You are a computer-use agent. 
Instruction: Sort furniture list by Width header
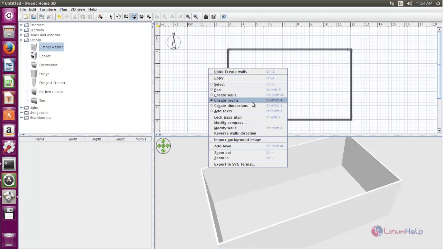(x=73, y=139)
